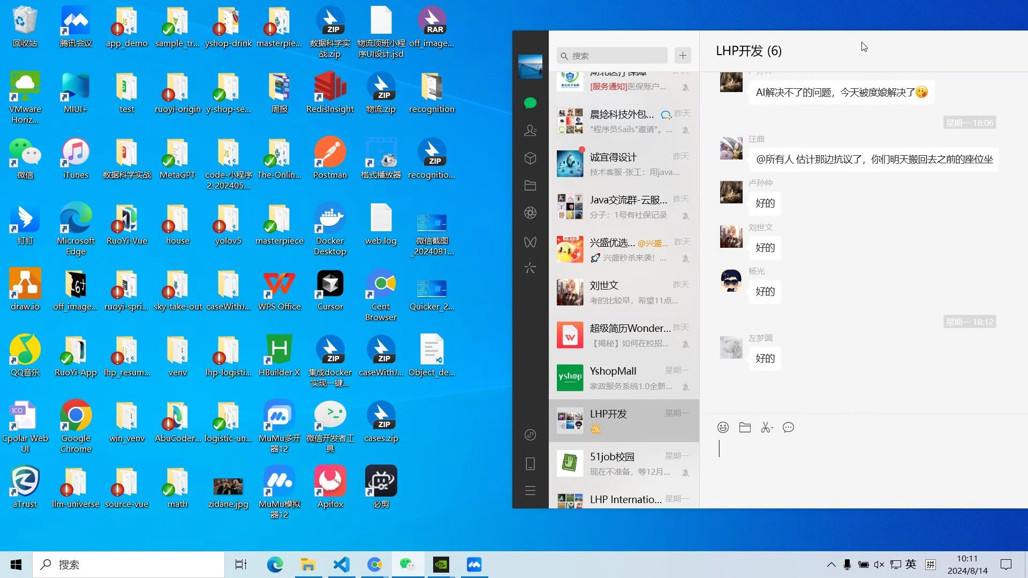The image size is (1028, 578).
Task: Select the iTunes desktop icon
Action: [x=75, y=158]
